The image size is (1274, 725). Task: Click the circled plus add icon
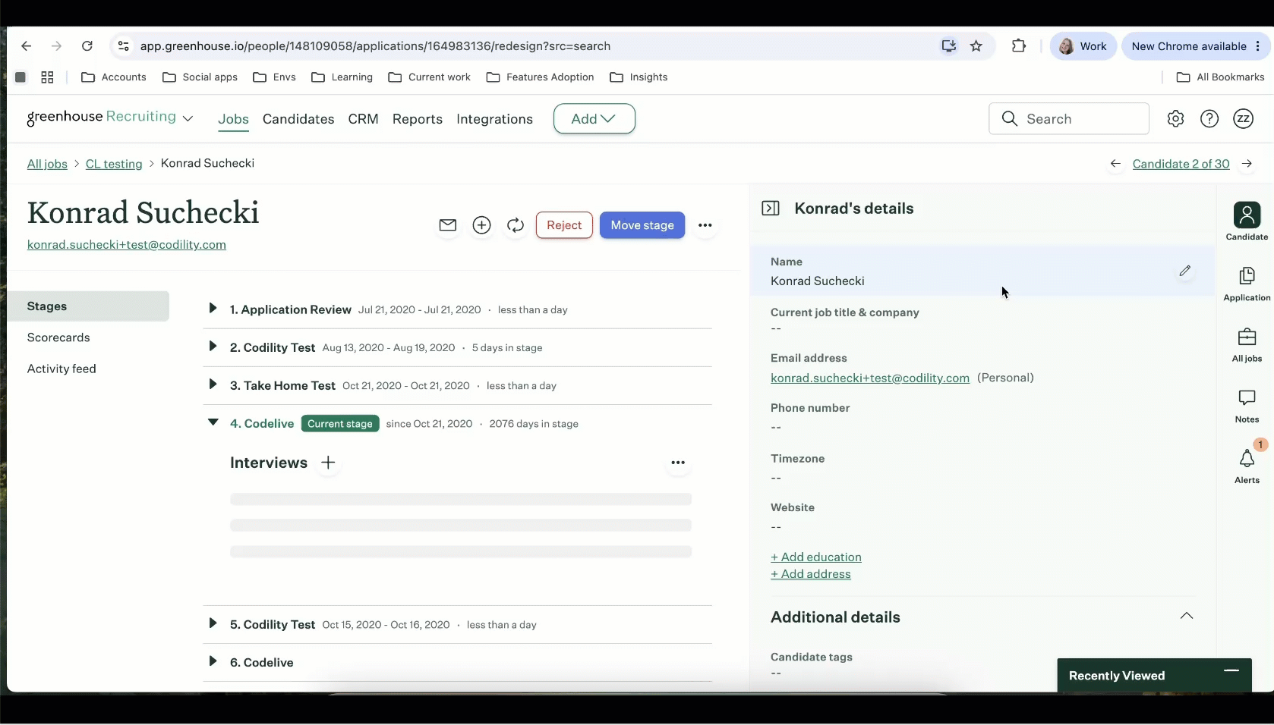coord(481,225)
